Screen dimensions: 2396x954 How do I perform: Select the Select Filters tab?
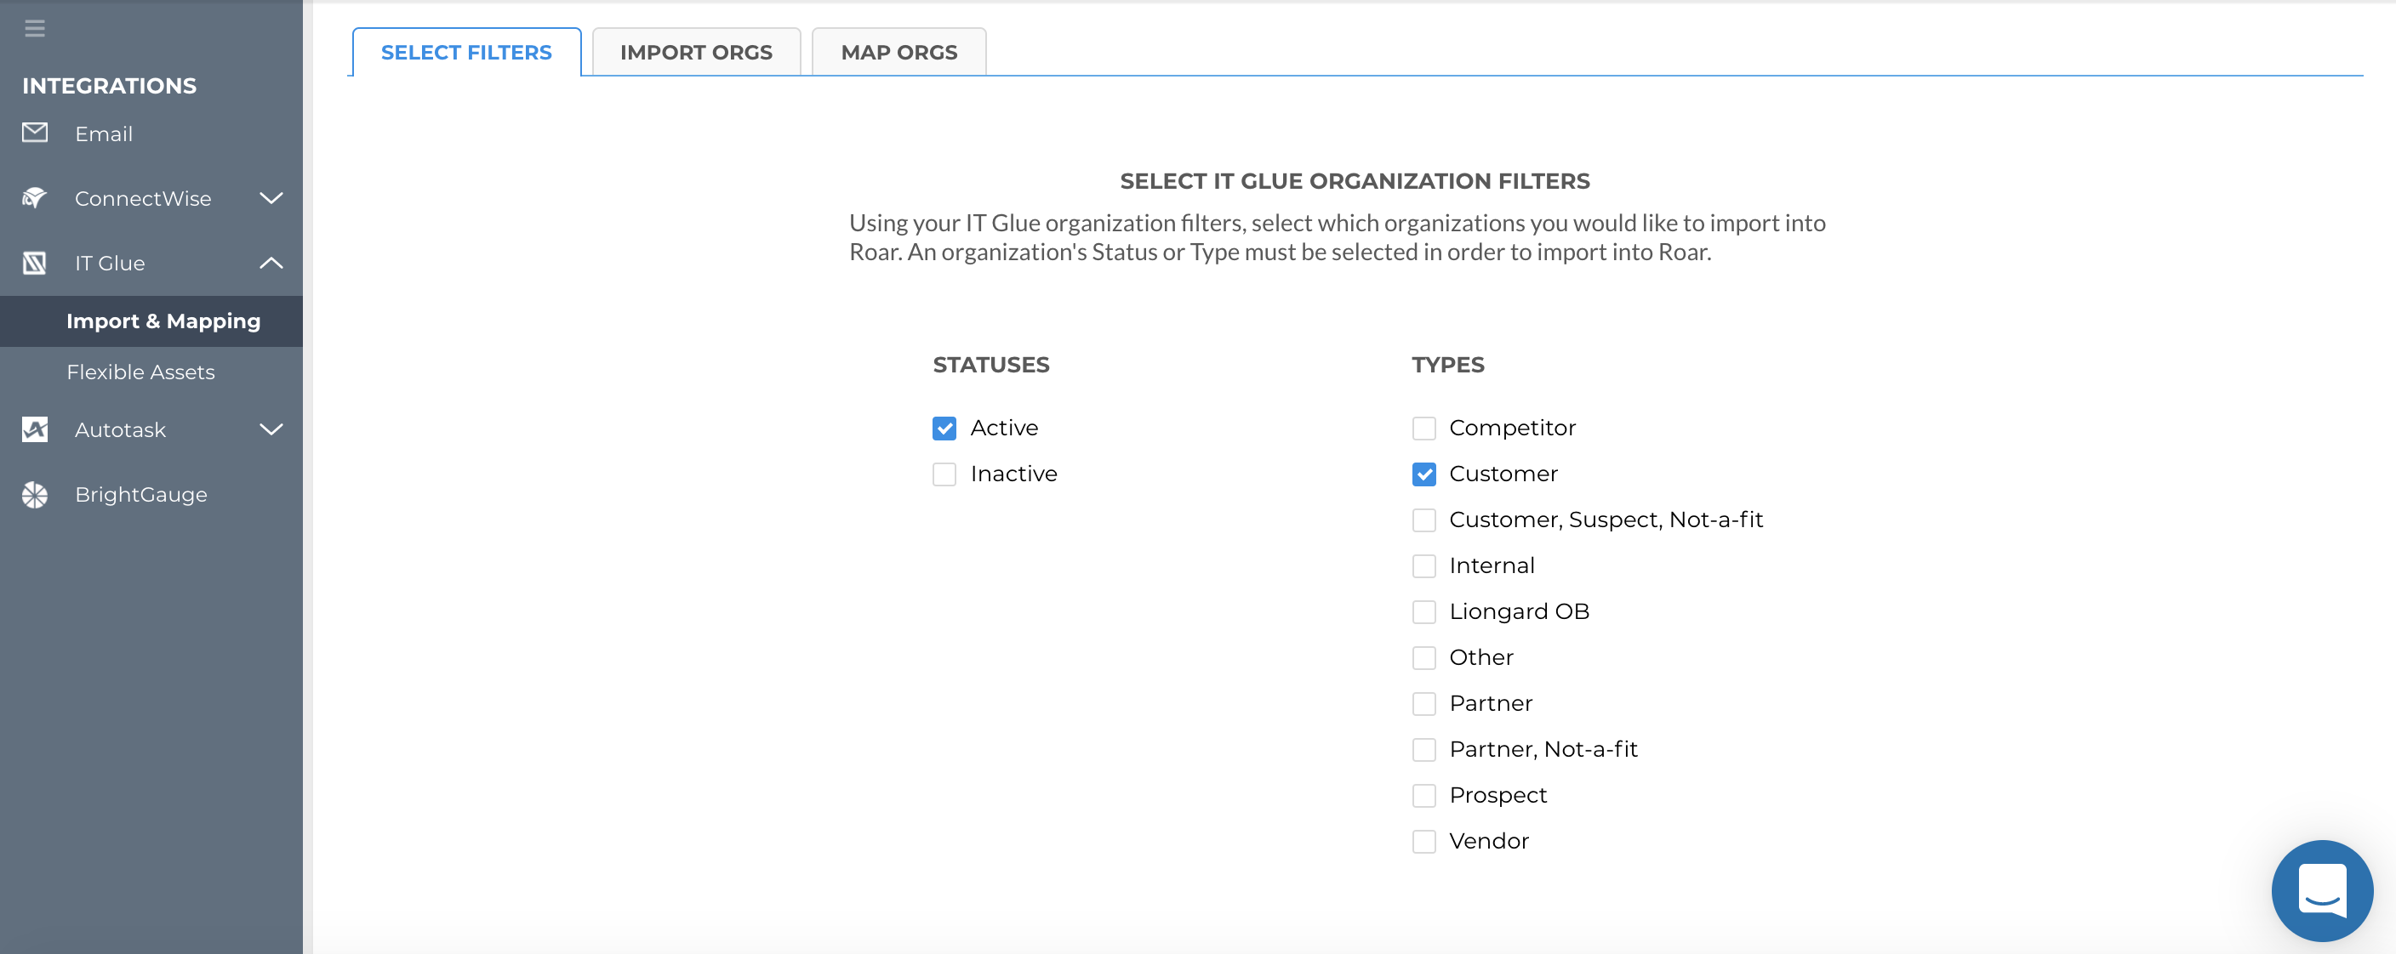click(x=466, y=53)
